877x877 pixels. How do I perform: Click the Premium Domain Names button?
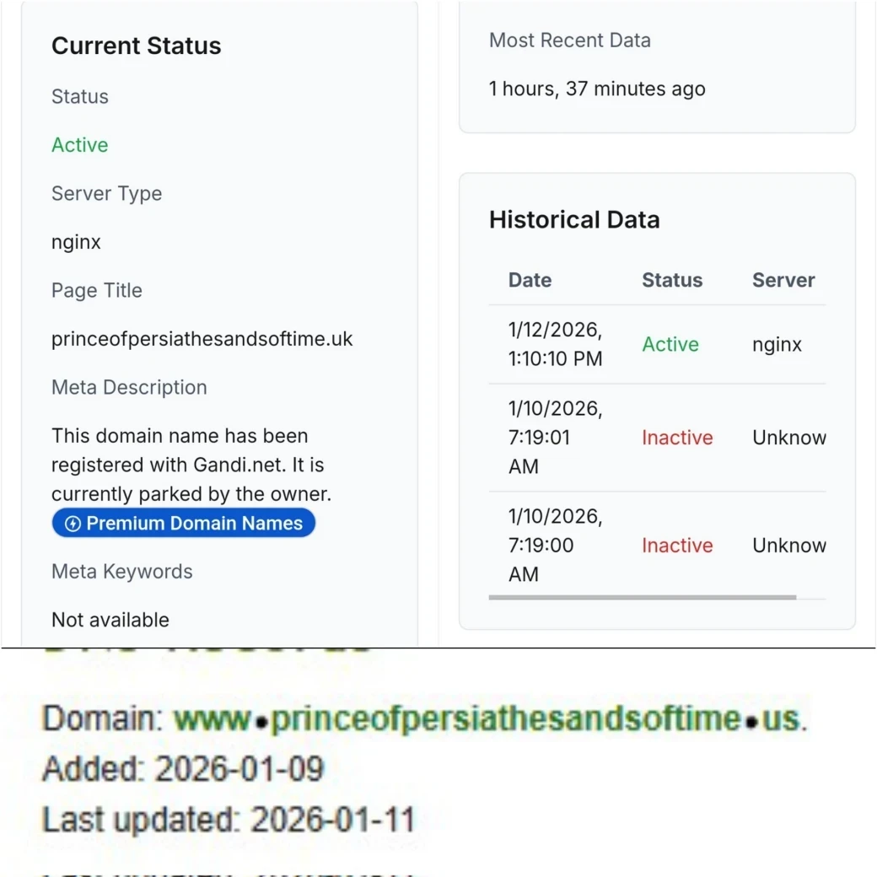(x=184, y=523)
